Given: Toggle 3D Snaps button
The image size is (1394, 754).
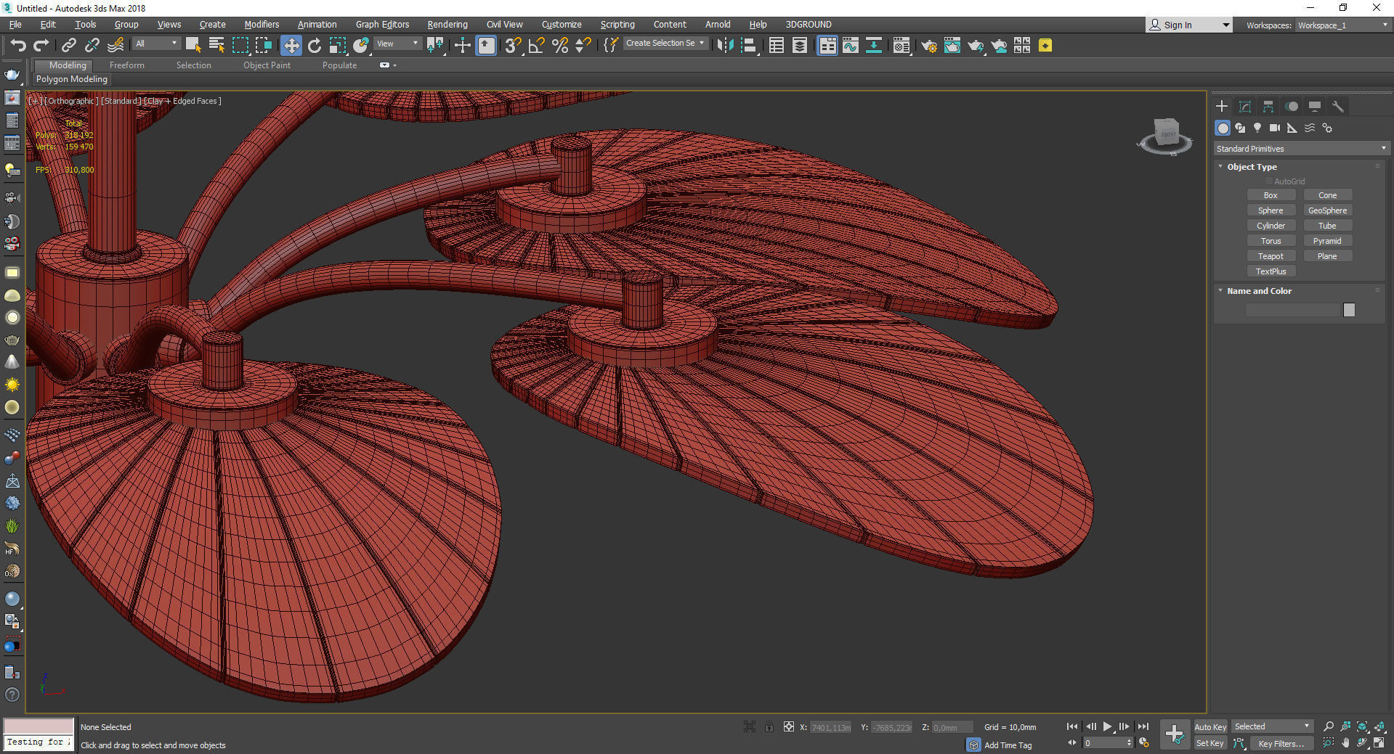Looking at the screenshot, I should pos(513,46).
